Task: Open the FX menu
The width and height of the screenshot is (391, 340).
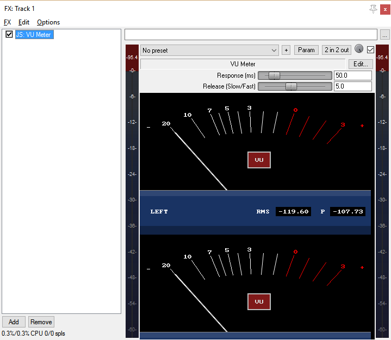Action: click(x=7, y=22)
